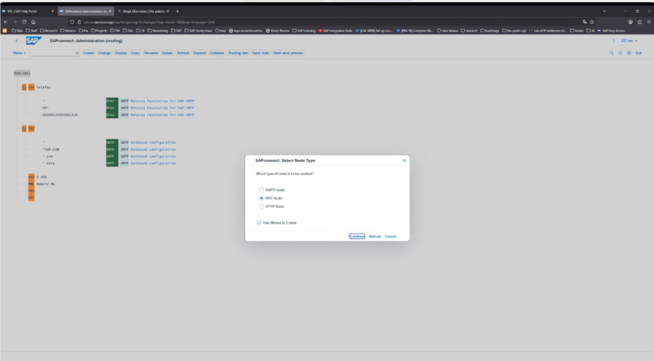The height and width of the screenshot is (361, 654).
Task: Click the Copy toolbar button
Action: click(x=135, y=53)
